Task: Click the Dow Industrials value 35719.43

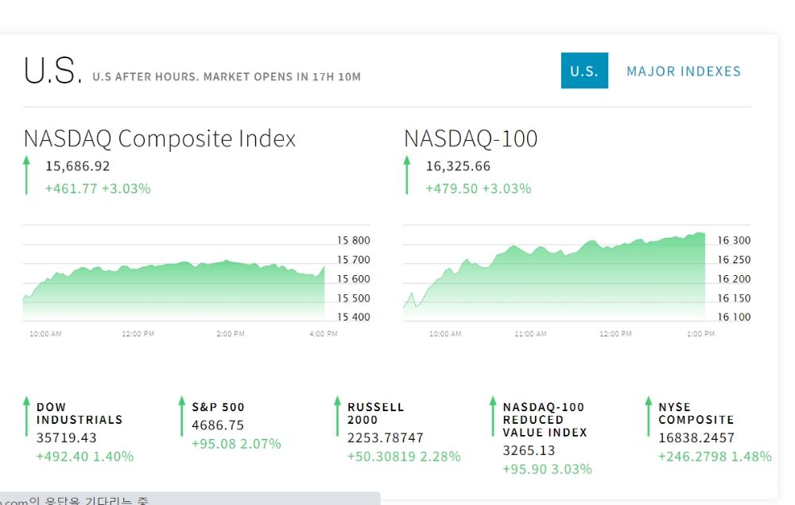Action: [x=67, y=437]
